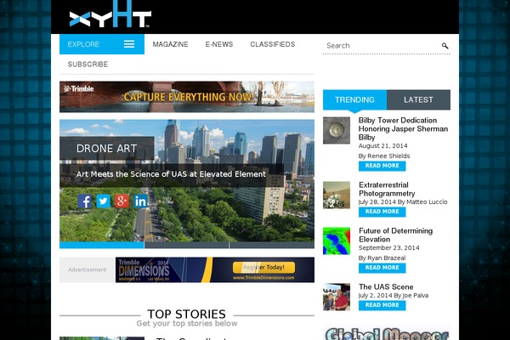Open Bilby Tower Dedication article thumbnail

(x=337, y=130)
